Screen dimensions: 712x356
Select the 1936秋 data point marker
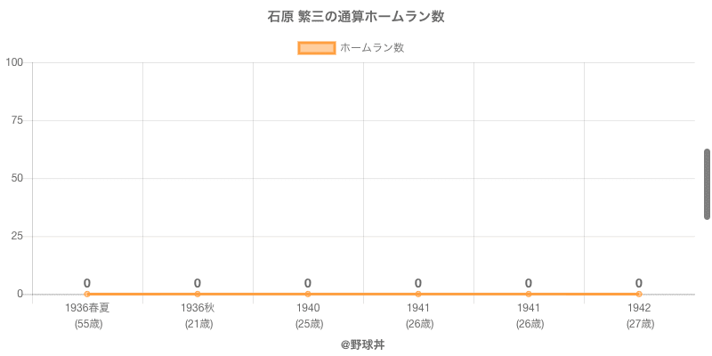[x=198, y=294]
